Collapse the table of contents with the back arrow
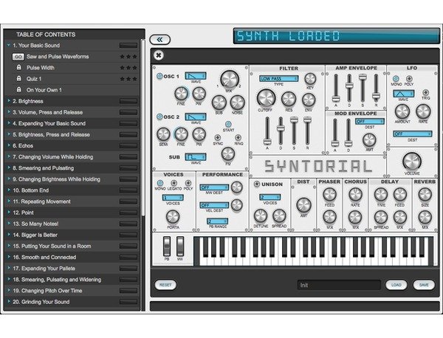Image resolution: width=443 pixels, height=338 pixels. coord(159,39)
